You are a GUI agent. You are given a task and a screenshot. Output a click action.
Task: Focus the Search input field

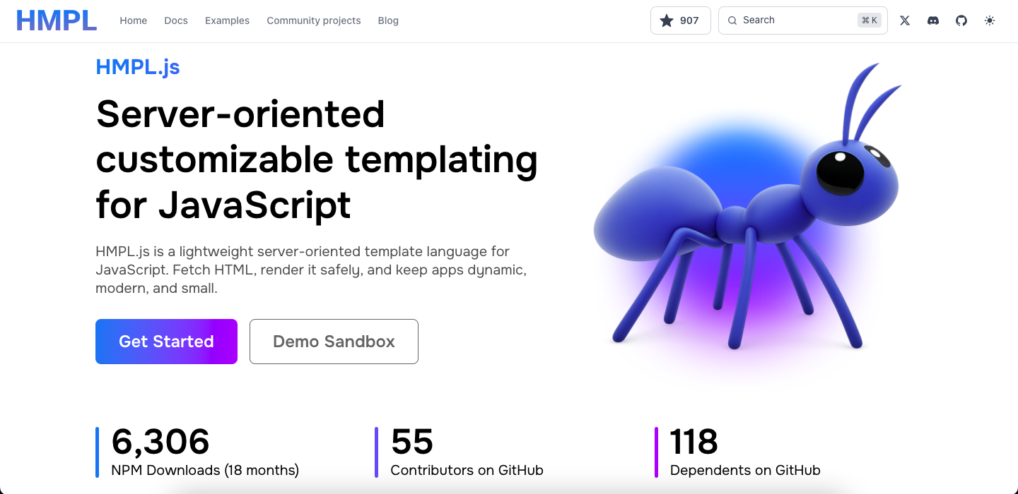click(803, 20)
